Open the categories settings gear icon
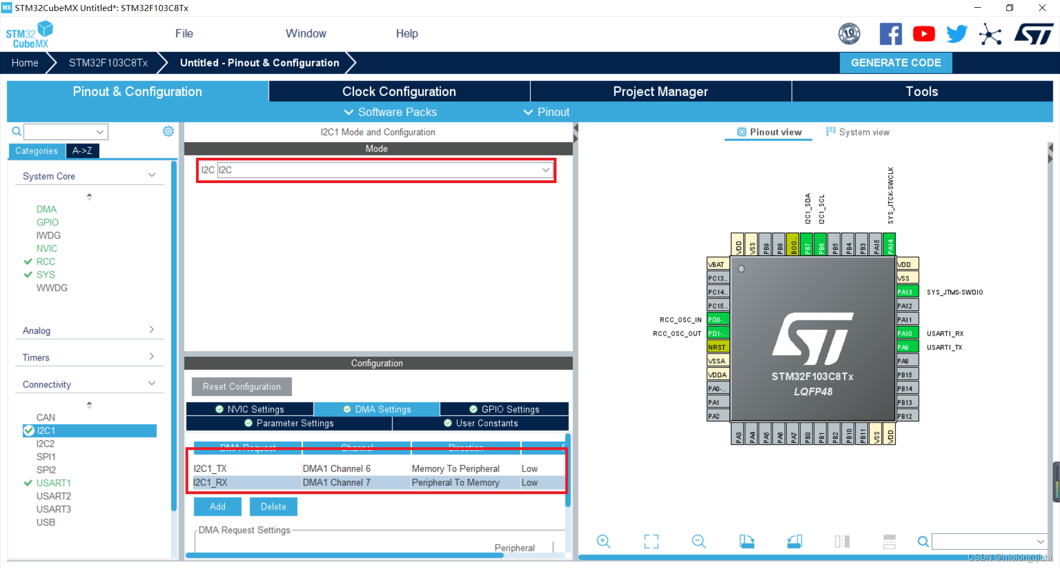The image size is (1060, 568). 168,131
